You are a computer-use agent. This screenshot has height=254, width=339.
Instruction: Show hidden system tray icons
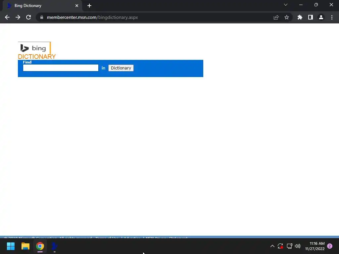272,246
